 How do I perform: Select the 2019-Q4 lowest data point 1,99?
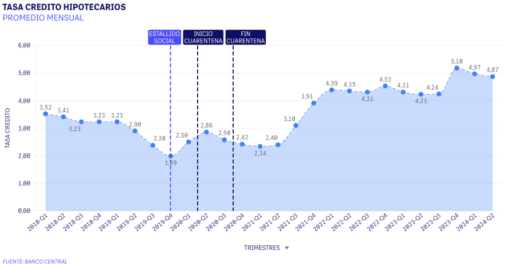click(170, 156)
